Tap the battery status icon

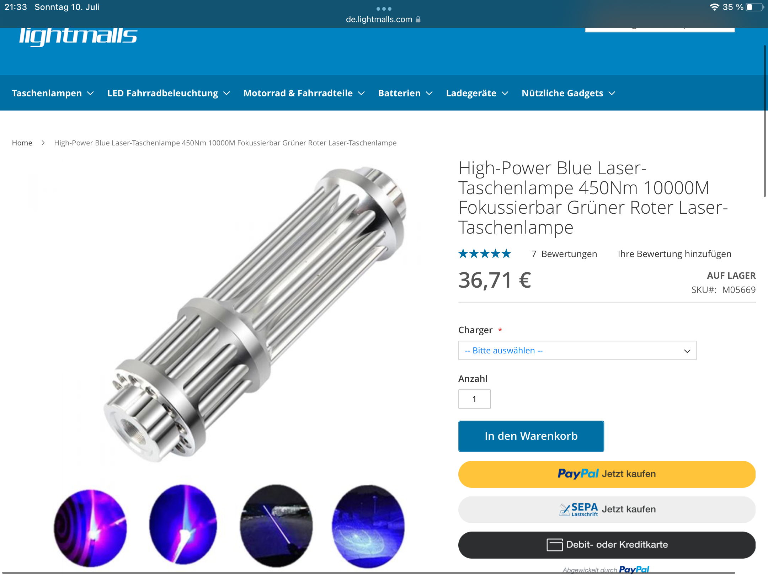[x=754, y=7]
